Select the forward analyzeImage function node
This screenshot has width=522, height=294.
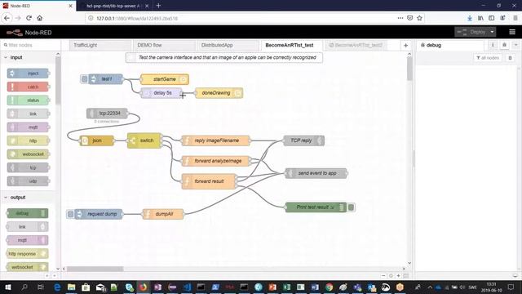[216, 161]
